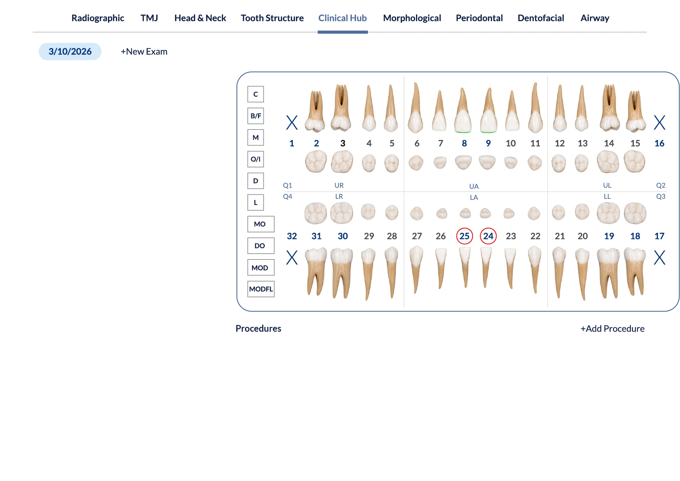The height and width of the screenshot is (481, 680).
Task: Switch to the Tooth Structure tab
Action: click(272, 18)
